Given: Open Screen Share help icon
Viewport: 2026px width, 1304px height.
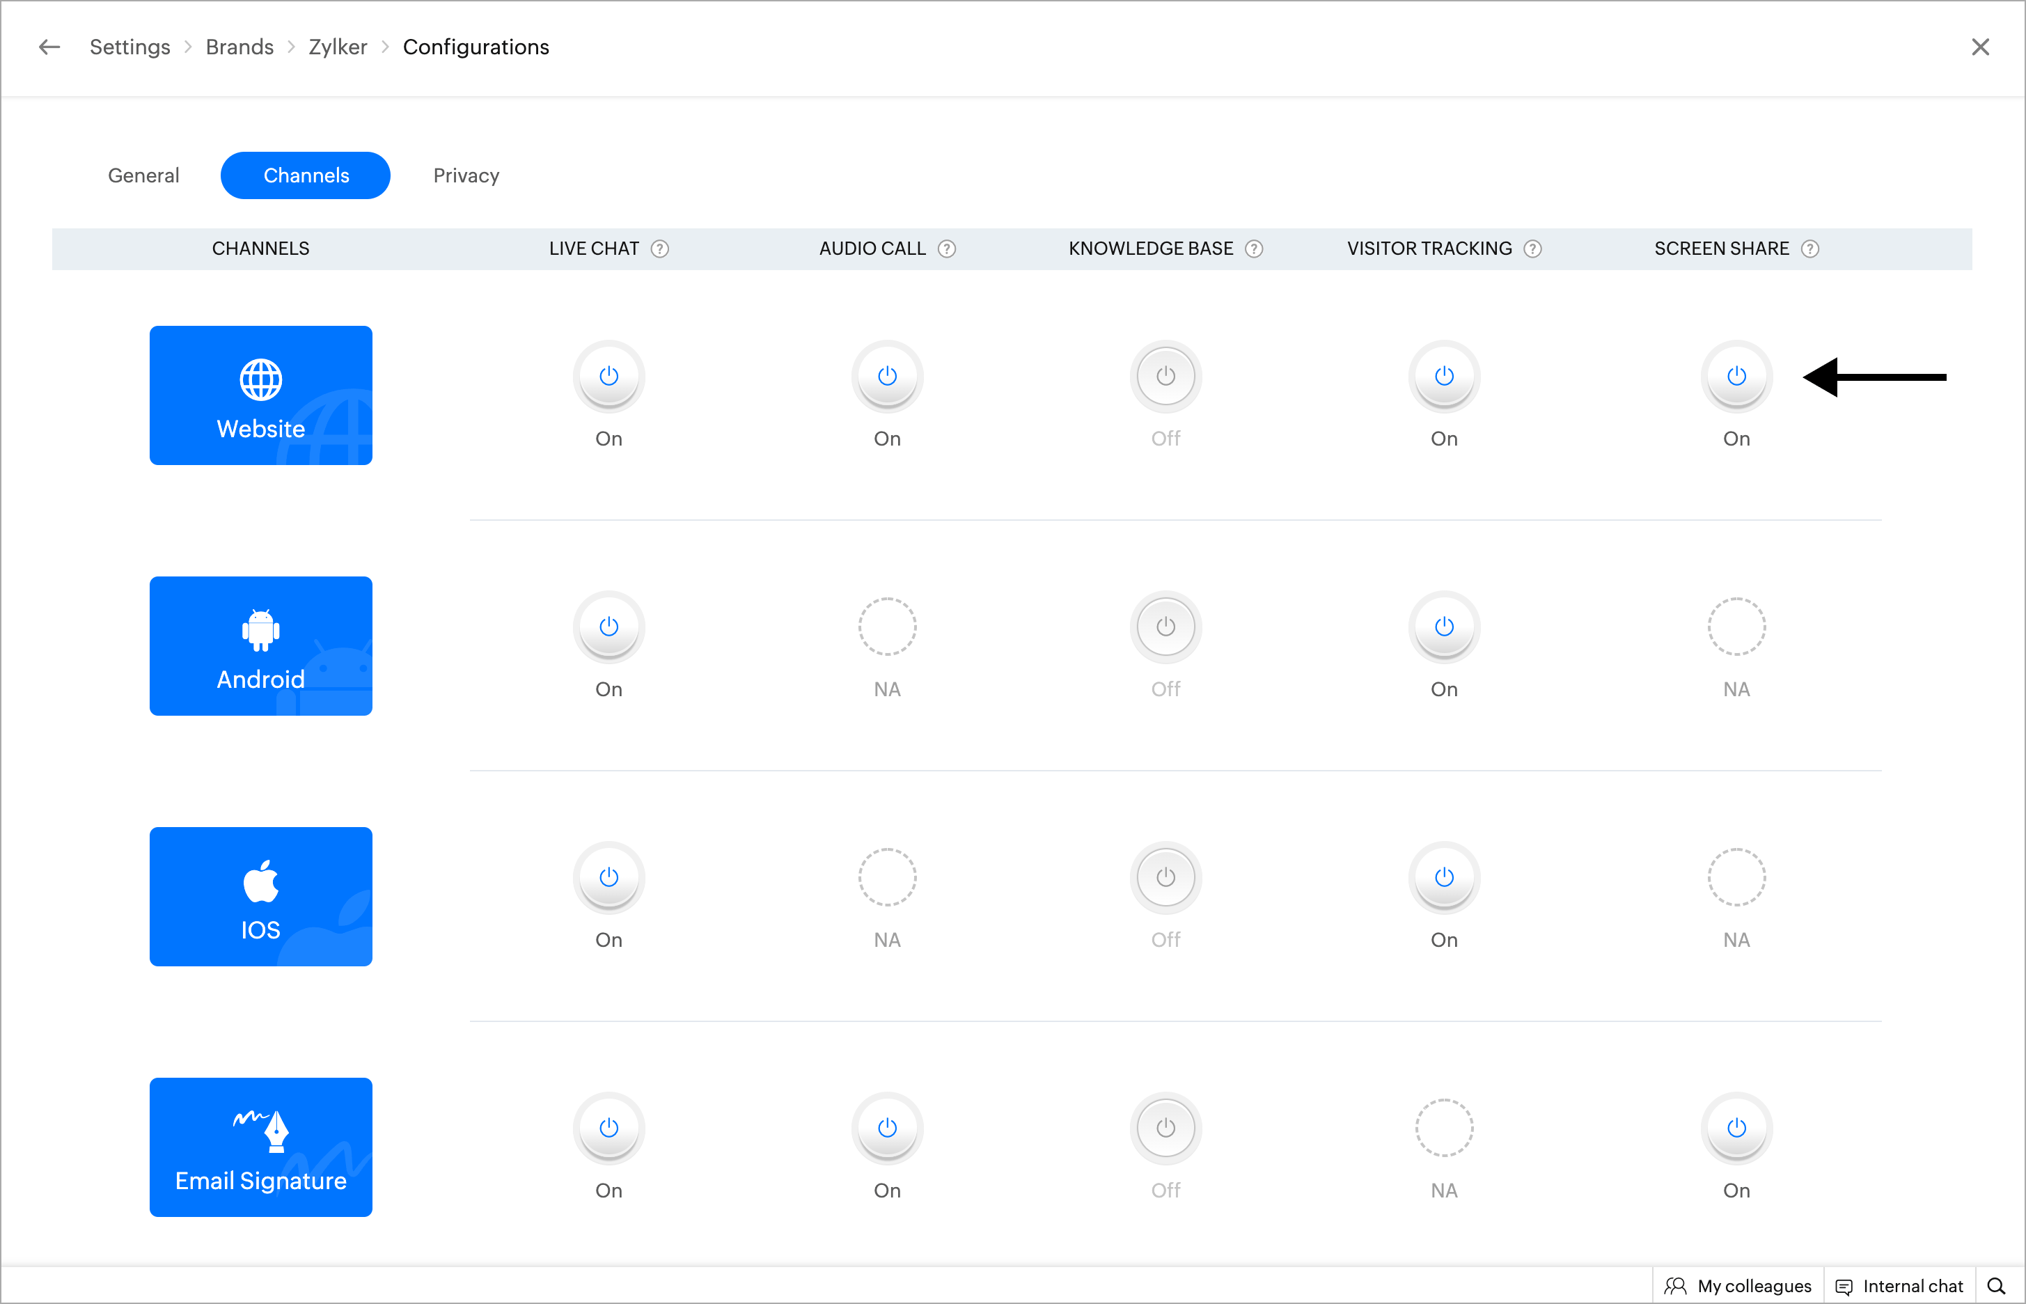Looking at the screenshot, I should point(1809,249).
